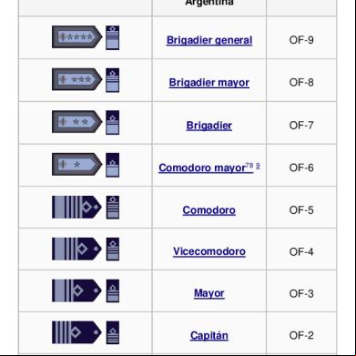Click footnote reference 9 beside Comodoro mayor
The image size is (356, 356).
[x=258, y=166]
